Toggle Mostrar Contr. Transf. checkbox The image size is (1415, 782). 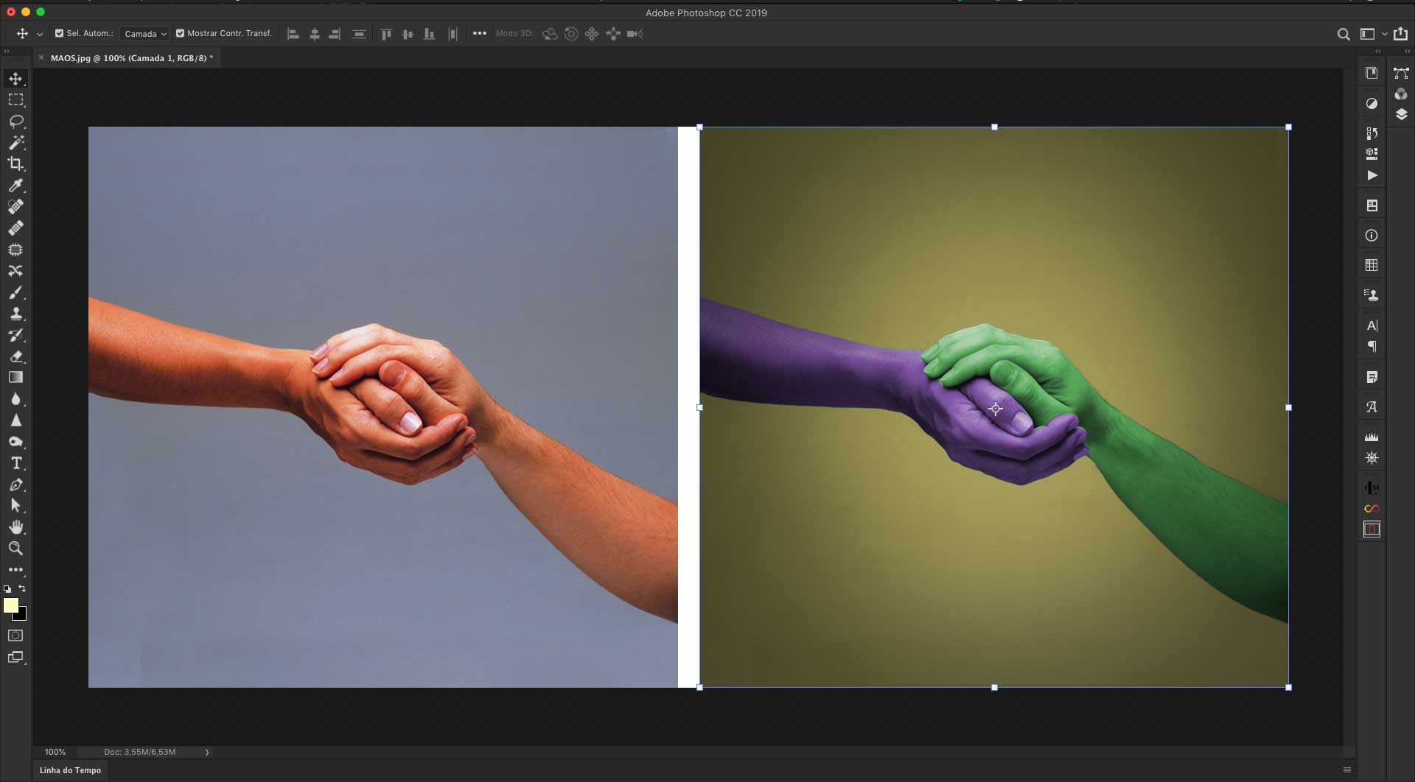point(180,33)
